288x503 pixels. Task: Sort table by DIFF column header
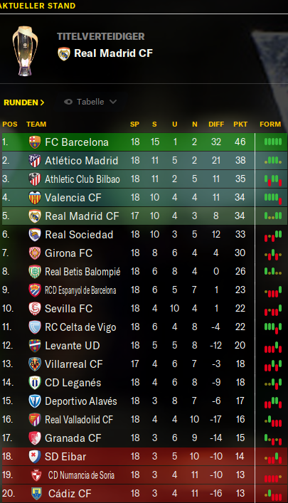coord(216,124)
